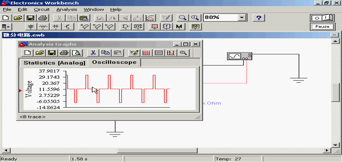
Task: Zoom in the circuit view
Action: pos(195,18)
